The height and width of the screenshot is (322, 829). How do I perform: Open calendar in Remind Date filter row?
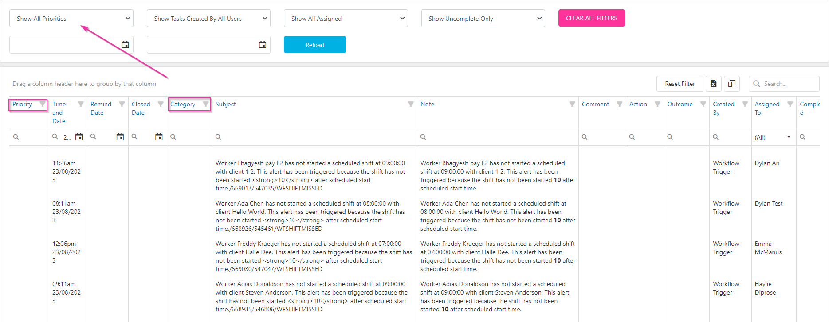[120, 137]
